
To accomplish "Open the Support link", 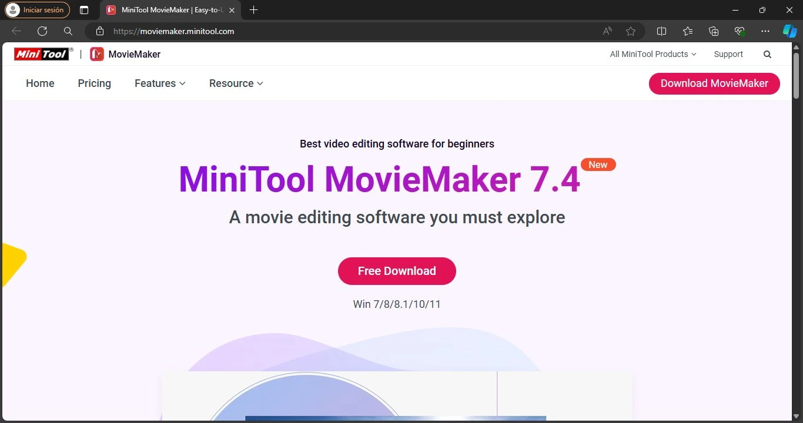I will pyautogui.click(x=728, y=54).
